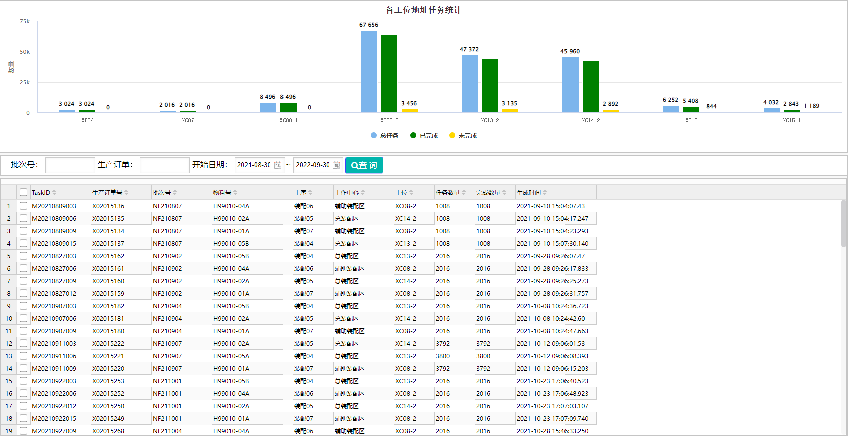Check the row M20210809003 checkbox
This screenshot has width=848, height=436.
pyautogui.click(x=23, y=206)
